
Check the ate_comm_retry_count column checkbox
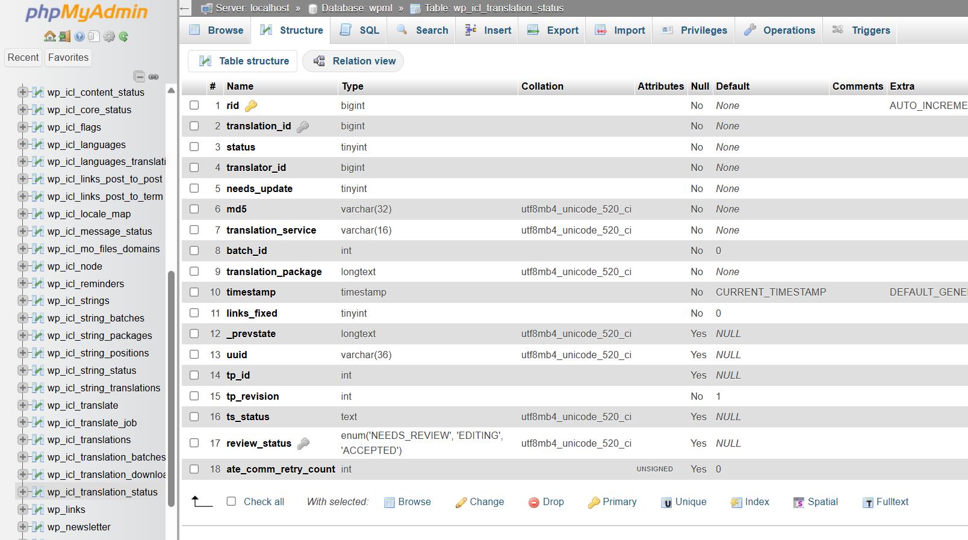point(194,468)
